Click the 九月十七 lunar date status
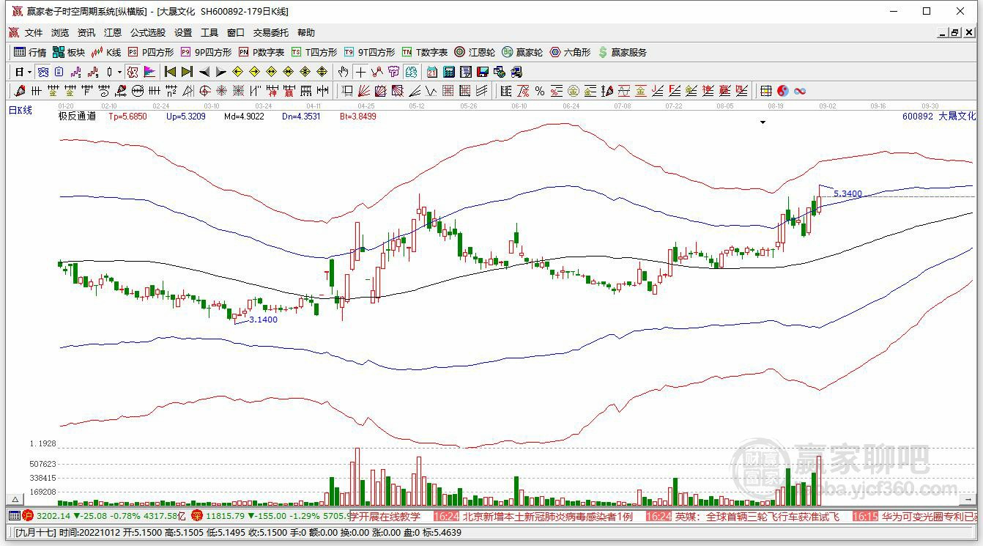Viewport: 983px width, 546px height. [x=35, y=533]
